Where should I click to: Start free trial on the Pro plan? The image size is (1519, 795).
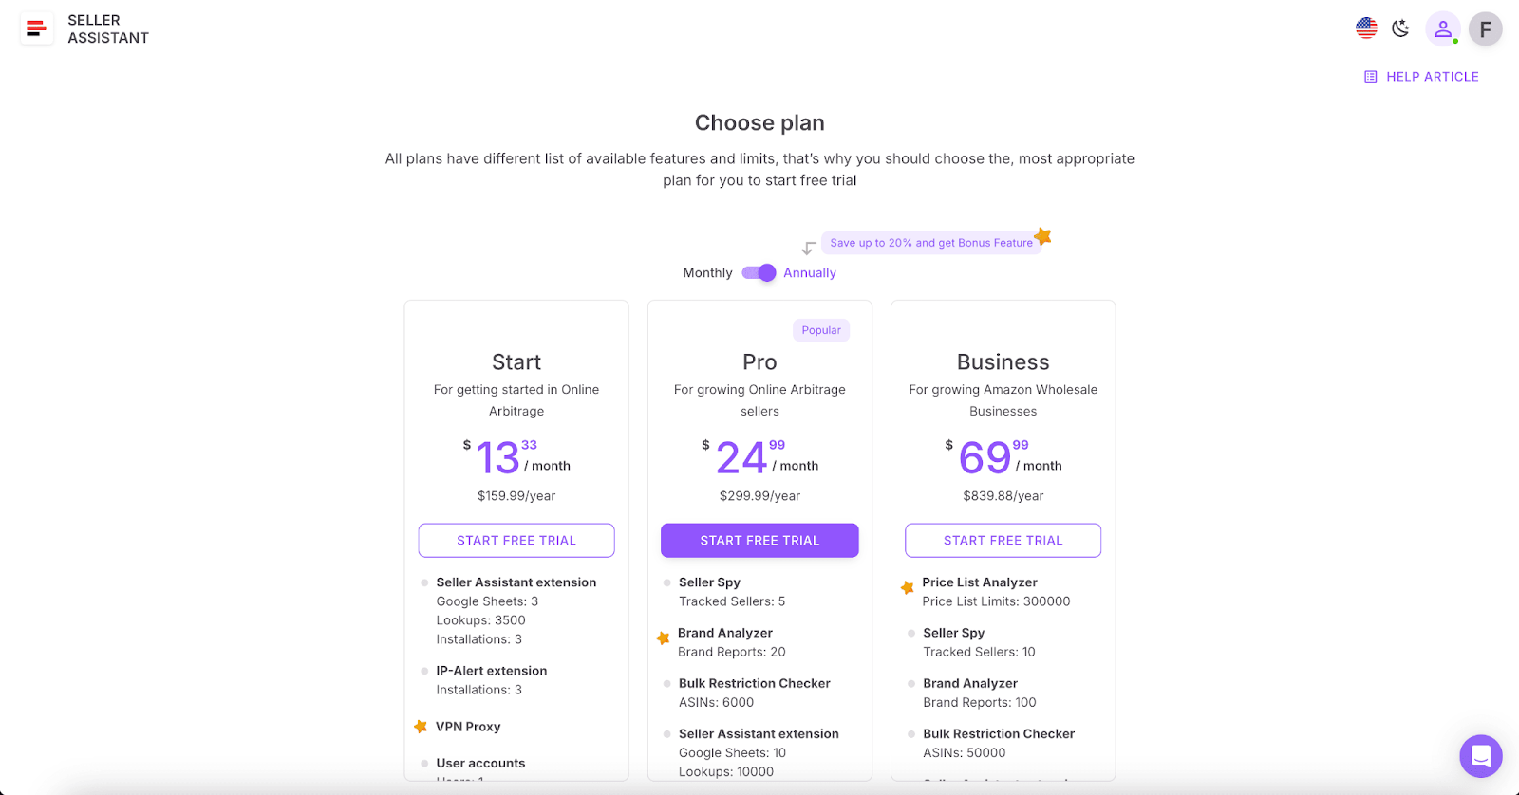click(x=759, y=540)
